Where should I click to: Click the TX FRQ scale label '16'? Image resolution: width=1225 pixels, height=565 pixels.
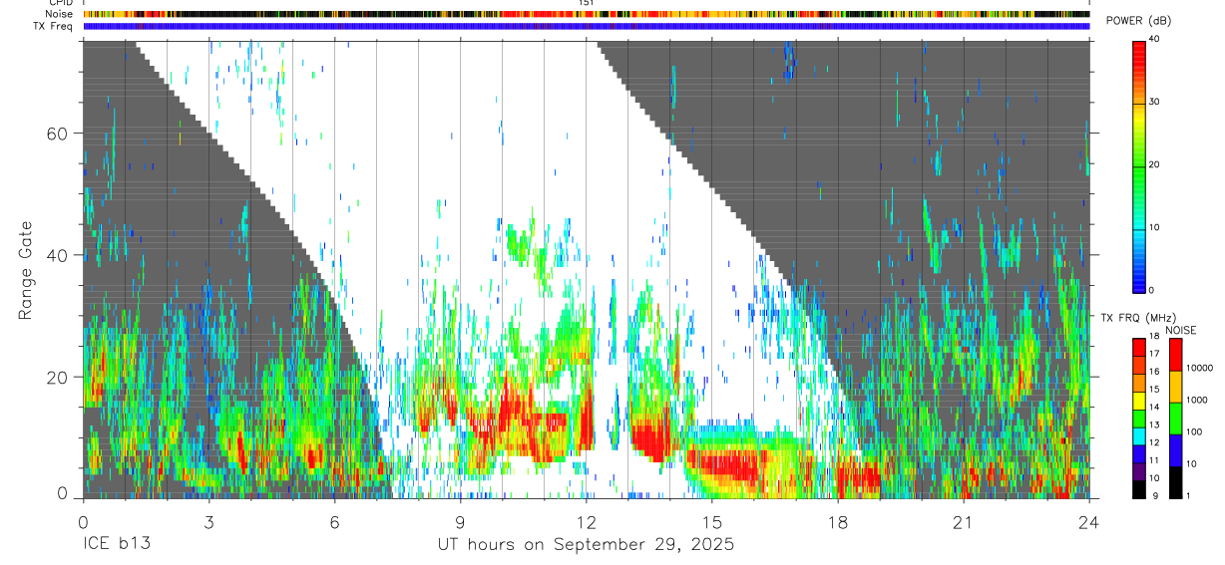pos(1153,372)
